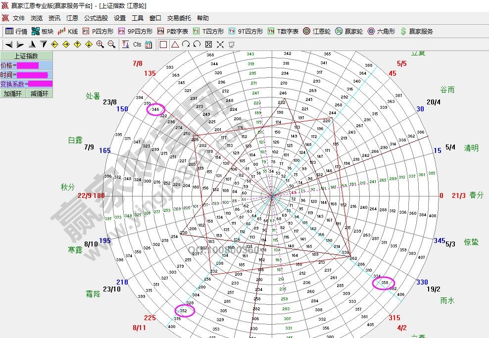
Task: Click the 加循环 button
Action: pyautogui.click(x=13, y=94)
